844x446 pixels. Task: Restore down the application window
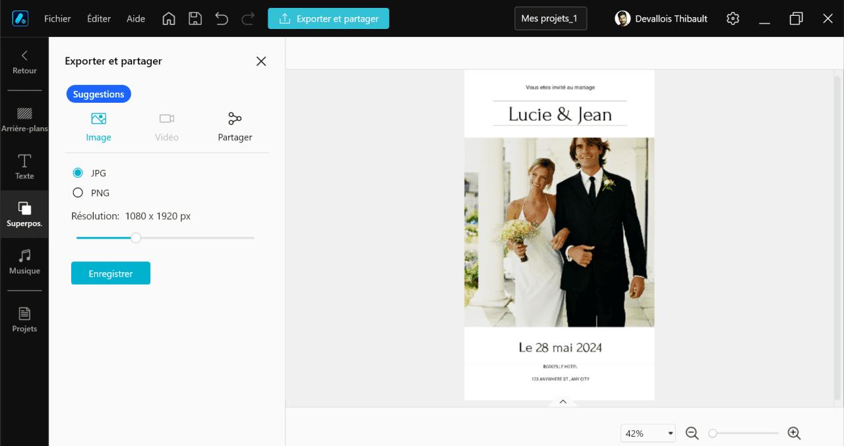[796, 18]
